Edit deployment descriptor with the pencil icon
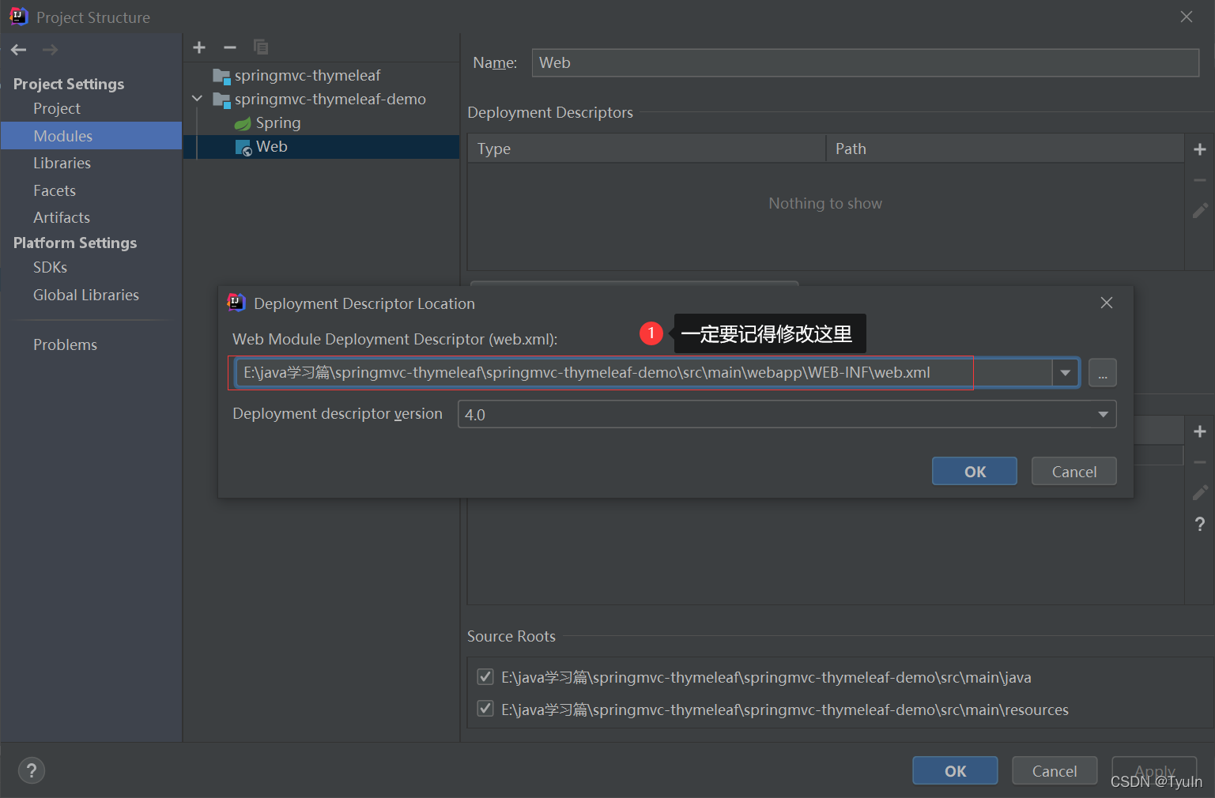 1199,210
